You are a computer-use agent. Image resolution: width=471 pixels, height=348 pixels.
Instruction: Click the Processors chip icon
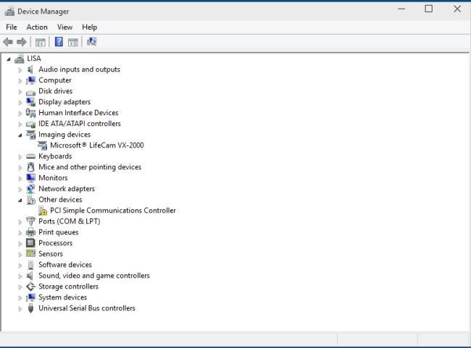click(30, 243)
